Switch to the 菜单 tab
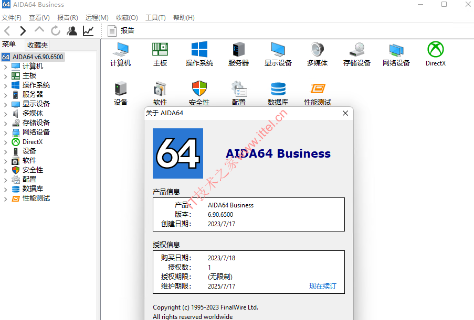 (x=9, y=45)
